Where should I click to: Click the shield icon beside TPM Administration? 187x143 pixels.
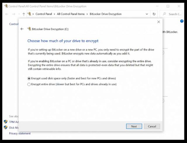coord(6,122)
